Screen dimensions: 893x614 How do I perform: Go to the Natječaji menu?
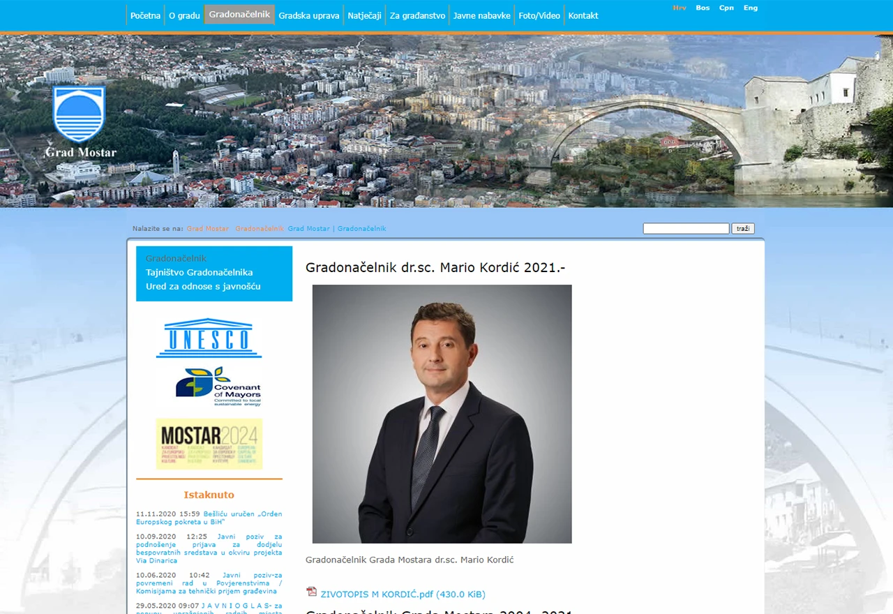tap(365, 15)
